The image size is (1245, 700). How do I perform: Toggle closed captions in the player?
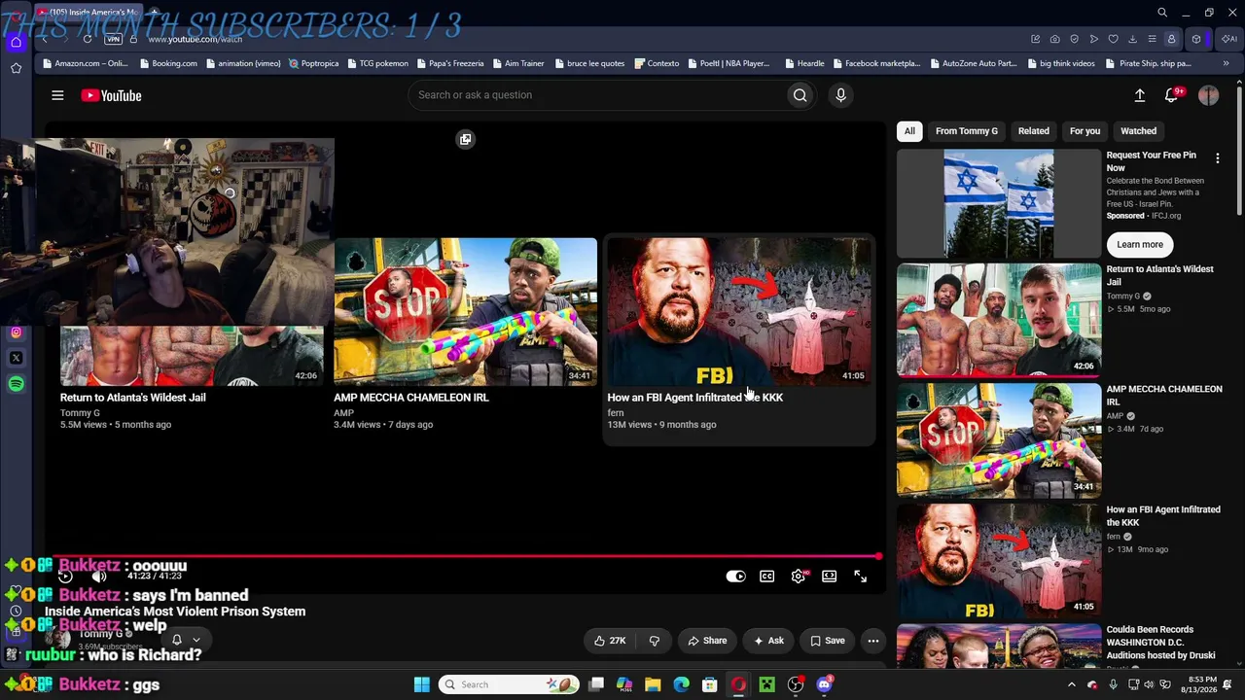(x=767, y=577)
